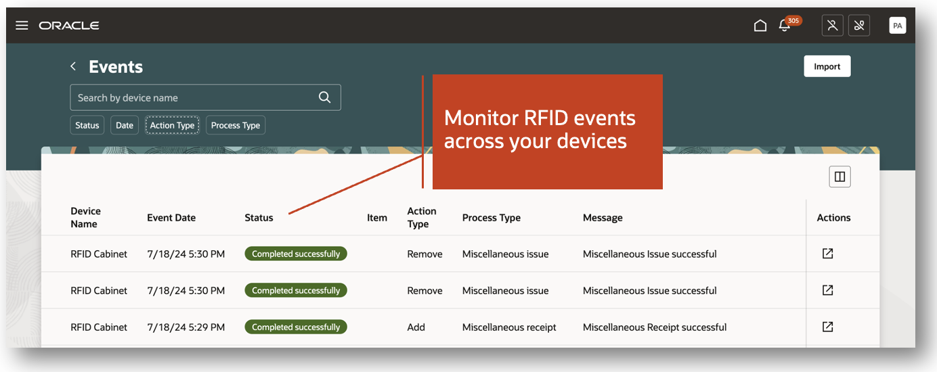Click the Item column header
This screenshot has height=372, width=937.
pos(377,218)
